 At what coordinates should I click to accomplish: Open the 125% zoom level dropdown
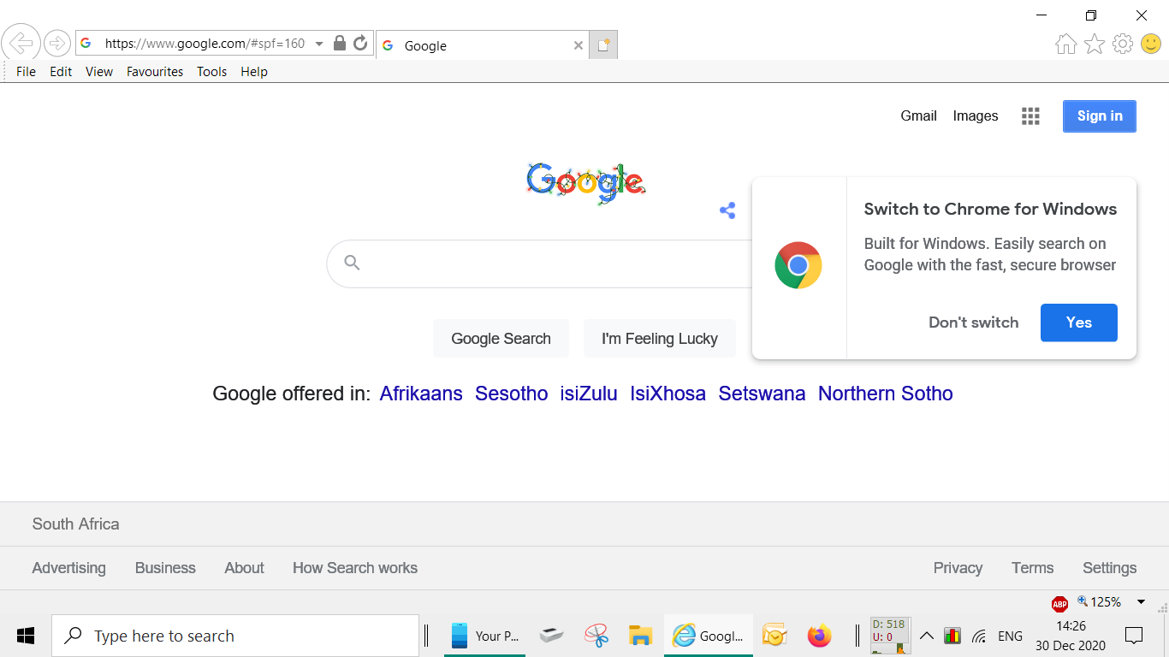click(1141, 602)
